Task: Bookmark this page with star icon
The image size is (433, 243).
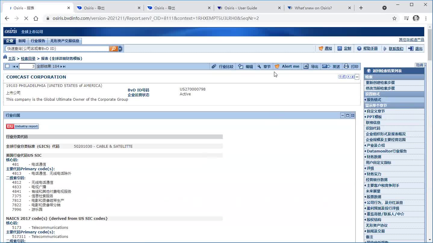Action: (x=394, y=18)
